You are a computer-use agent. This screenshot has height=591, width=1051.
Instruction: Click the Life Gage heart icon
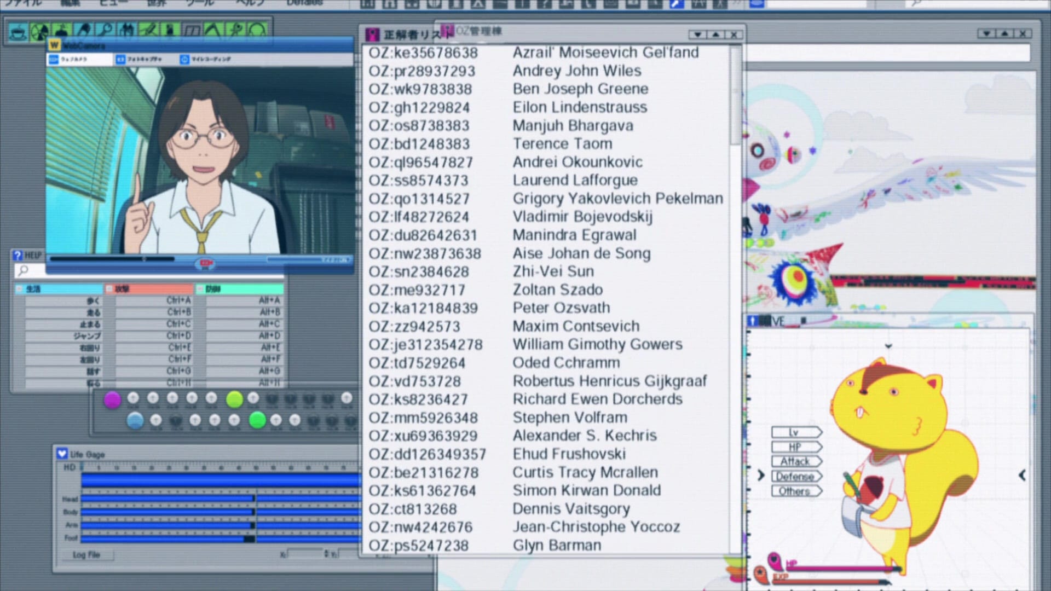coord(62,454)
